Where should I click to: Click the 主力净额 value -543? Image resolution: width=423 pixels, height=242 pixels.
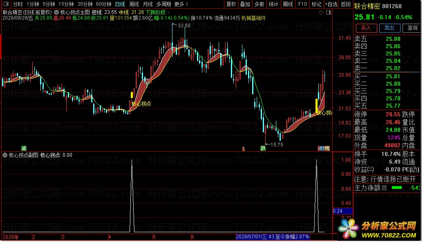pyautogui.click(x=415, y=188)
